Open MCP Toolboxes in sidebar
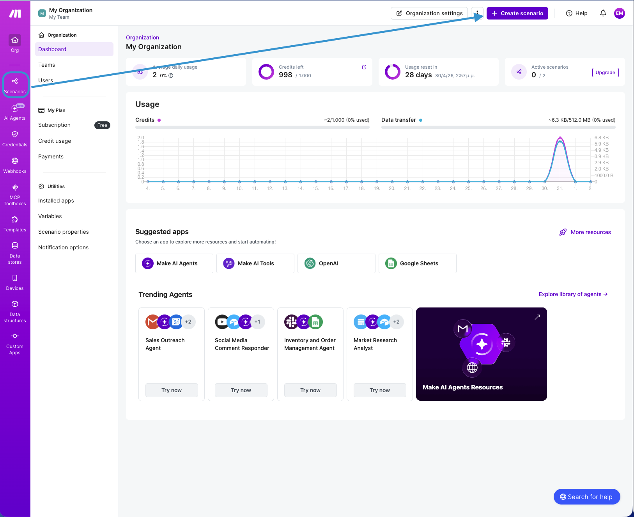 click(15, 195)
